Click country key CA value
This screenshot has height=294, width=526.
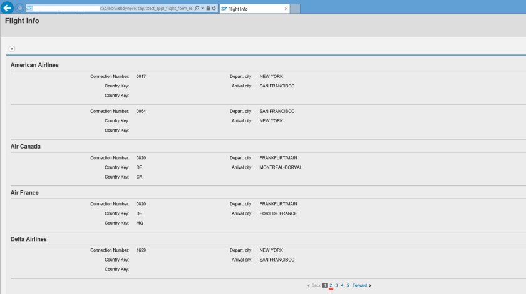click(x=139, y=177)
